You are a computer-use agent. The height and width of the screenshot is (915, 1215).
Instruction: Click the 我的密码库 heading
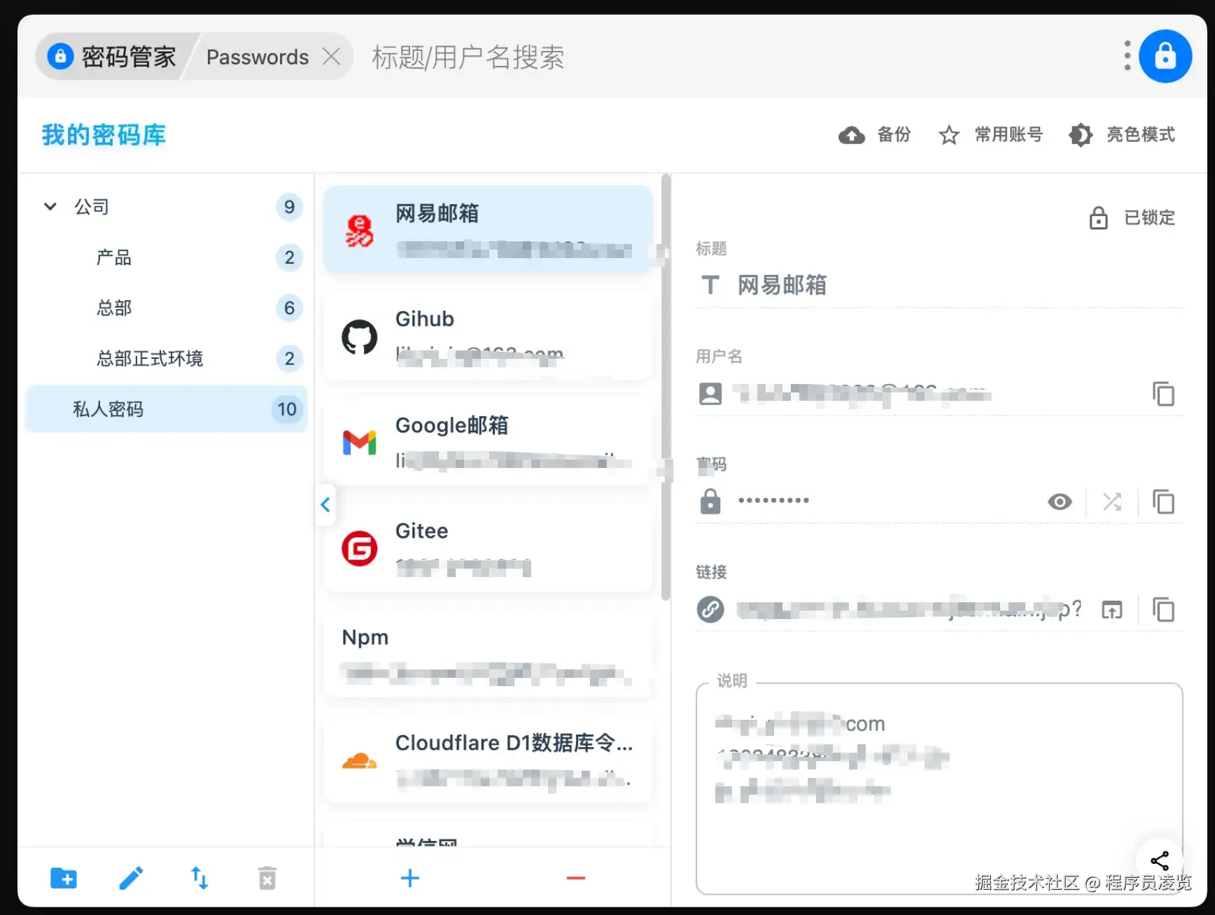(x=104, y=135)
